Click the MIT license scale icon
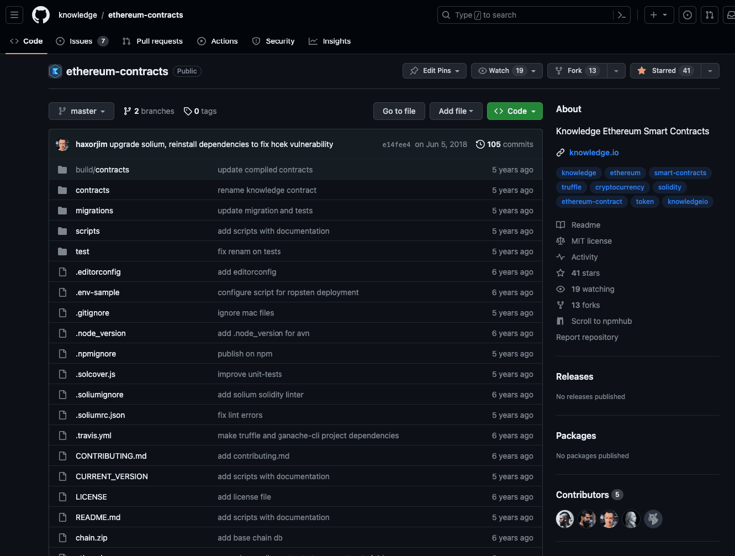735x556 pixels. point(560,241)
